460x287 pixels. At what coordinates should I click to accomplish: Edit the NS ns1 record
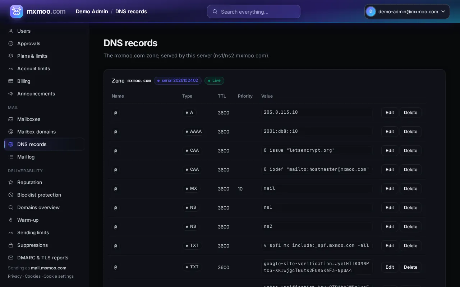(390, 208)
